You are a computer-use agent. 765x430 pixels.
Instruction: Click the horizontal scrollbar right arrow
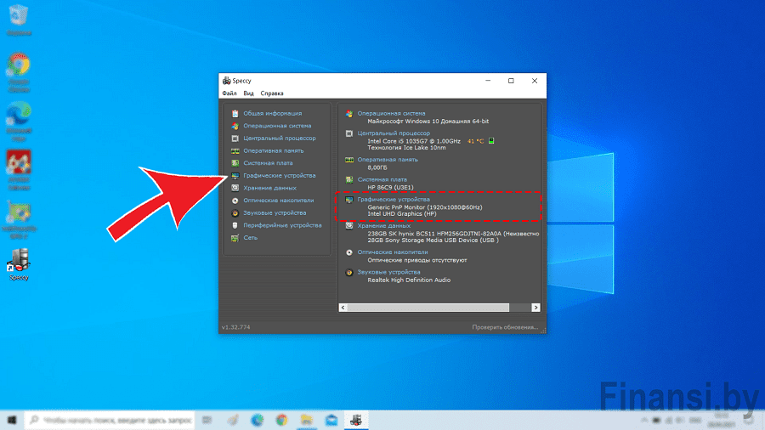pos(535,308)
